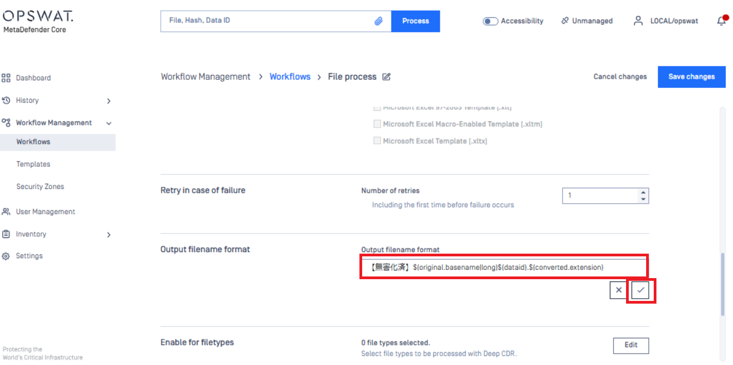Open Security Zones in the sidebar

(x=40, y=186)
